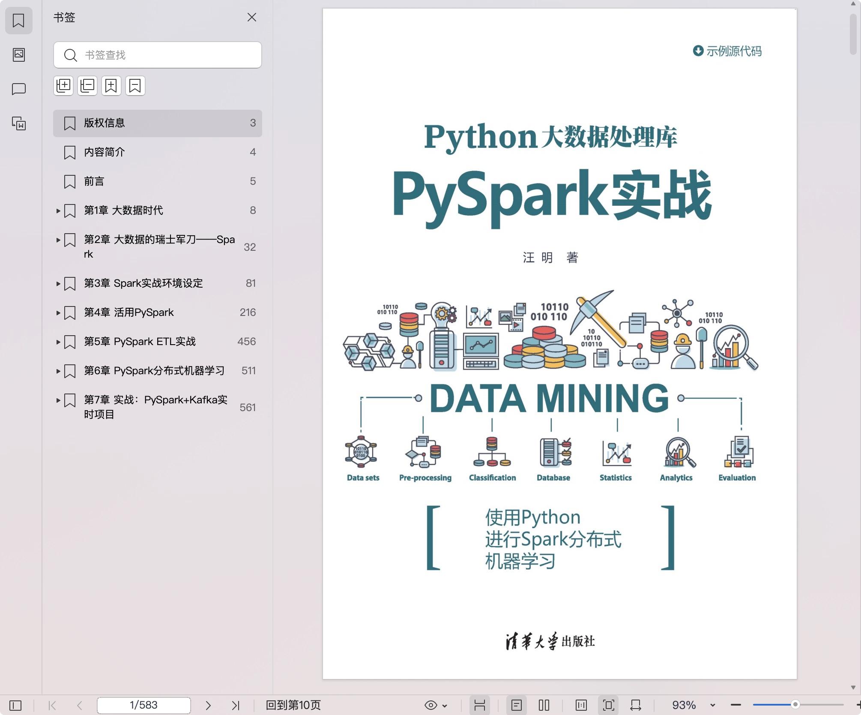
Task: Expand 第7章 实战 PySpark+Kafka chapter
Action: point(58,400)
